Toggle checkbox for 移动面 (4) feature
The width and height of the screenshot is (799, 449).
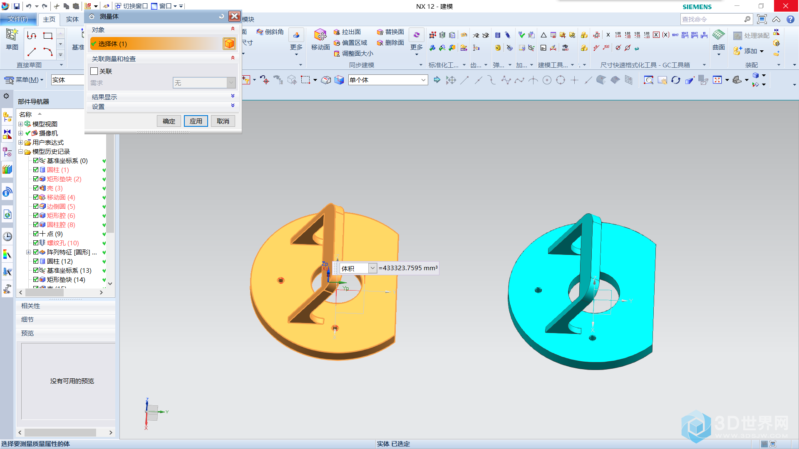36,197
